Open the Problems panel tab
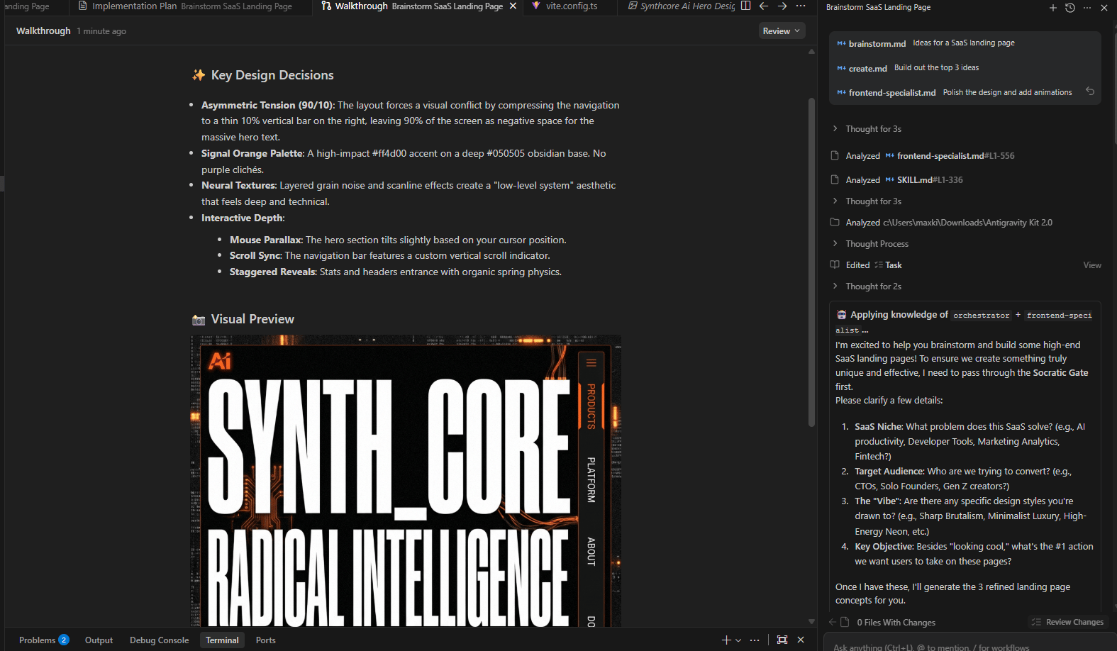 [x=44, y=640]
